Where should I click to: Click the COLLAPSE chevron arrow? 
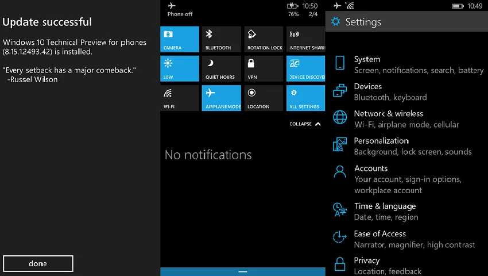(317, 124)
